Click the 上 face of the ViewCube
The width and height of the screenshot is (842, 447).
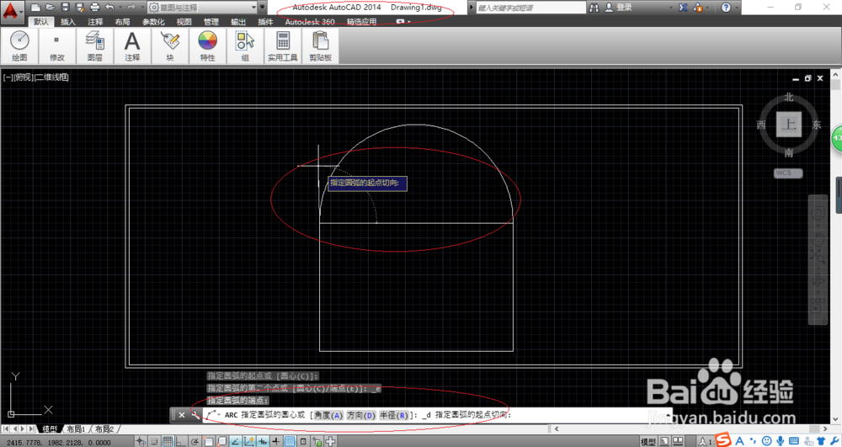tap(788, 125)
